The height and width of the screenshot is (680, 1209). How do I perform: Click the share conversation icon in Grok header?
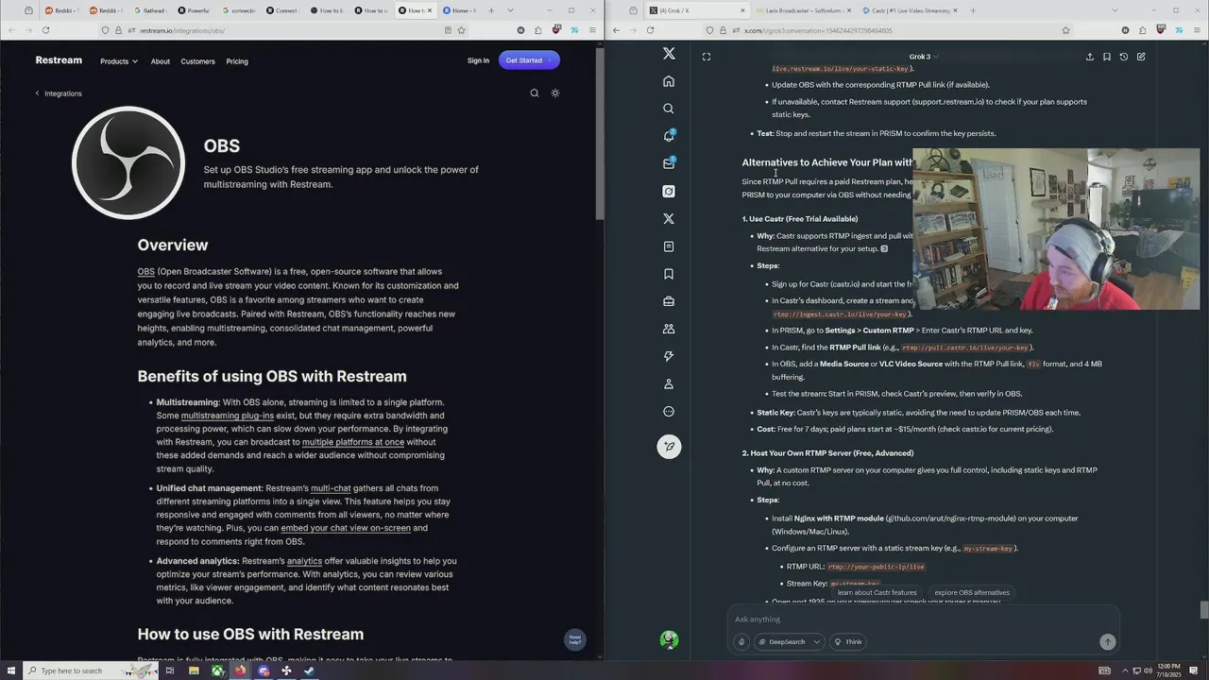pyautogui.click(x=1089, y=57)
